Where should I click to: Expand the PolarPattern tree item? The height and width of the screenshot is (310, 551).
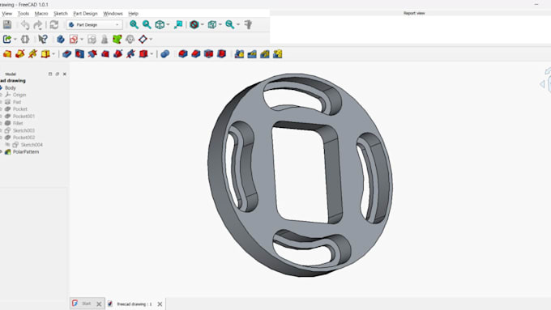[x=2, y=151]
